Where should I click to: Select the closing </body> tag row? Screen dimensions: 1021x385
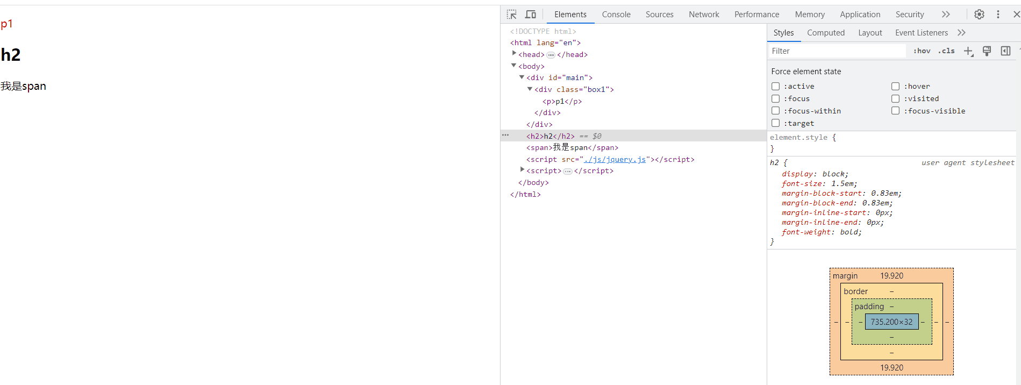point(533,183)
